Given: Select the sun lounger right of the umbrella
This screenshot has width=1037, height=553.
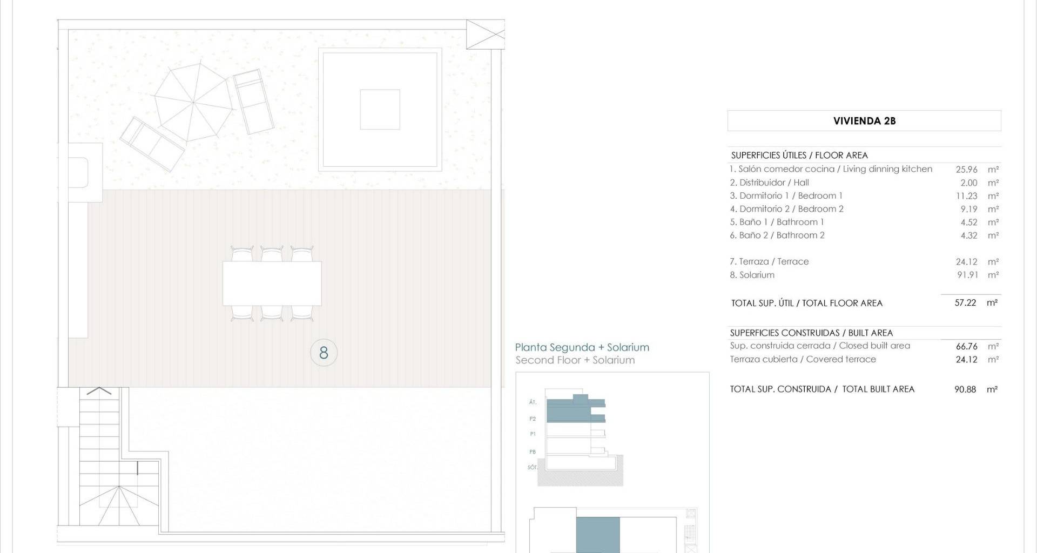Looking at the screenshot, I should [253, 101].
